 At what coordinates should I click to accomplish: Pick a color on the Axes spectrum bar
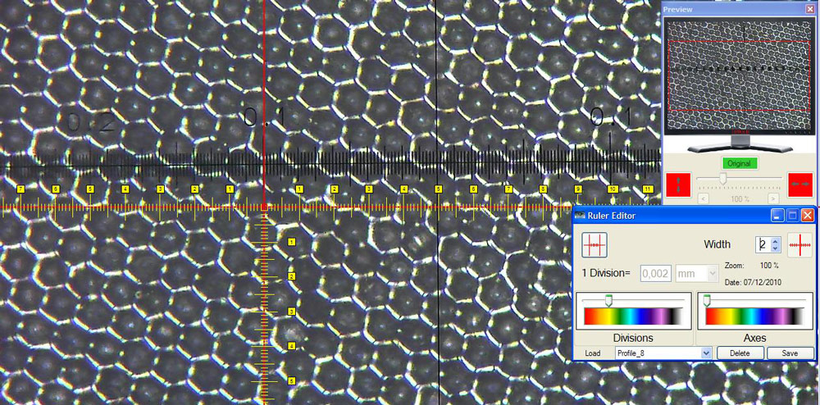pos(755,316)
